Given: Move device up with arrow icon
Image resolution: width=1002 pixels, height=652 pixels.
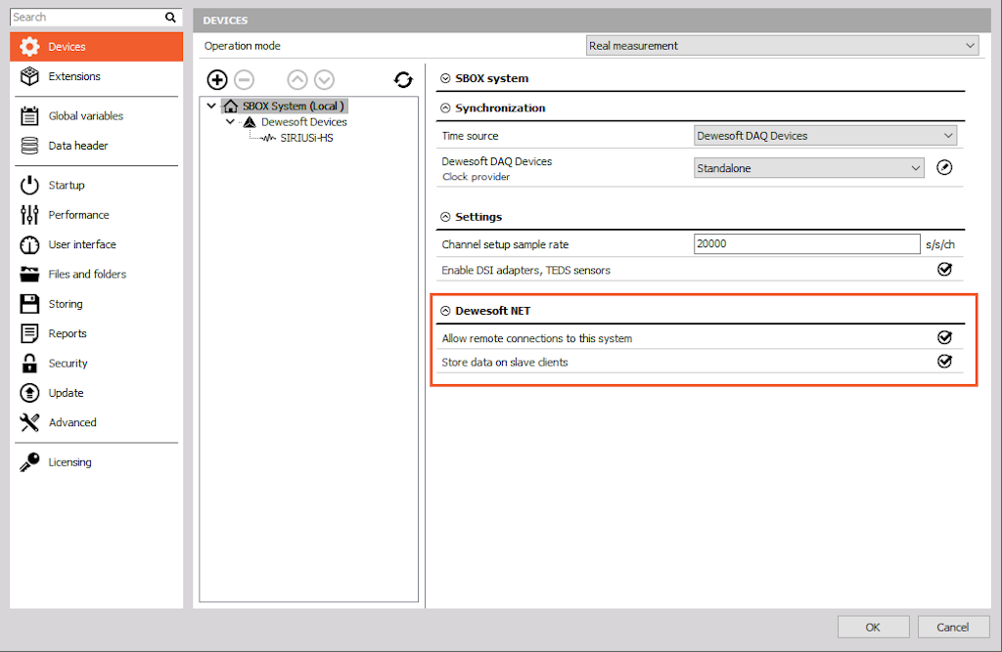Looking at the screenshot, I should tap(297, 80).
